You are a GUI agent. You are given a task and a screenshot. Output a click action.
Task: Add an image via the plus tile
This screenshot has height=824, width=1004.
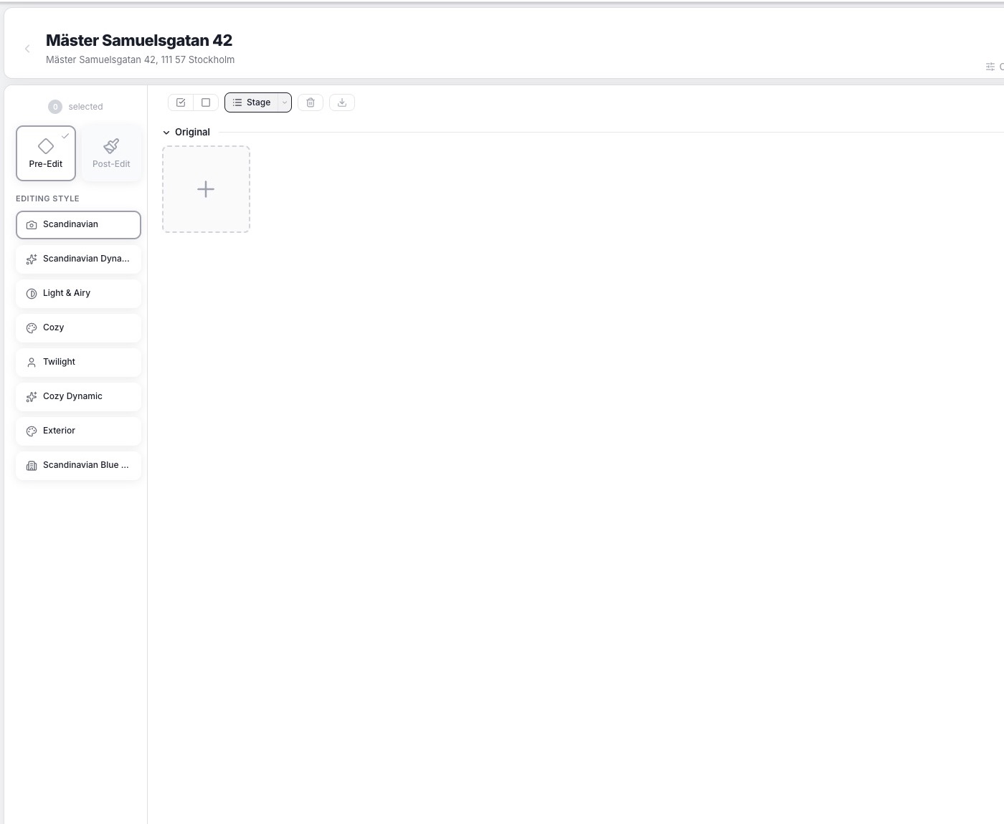206,189
